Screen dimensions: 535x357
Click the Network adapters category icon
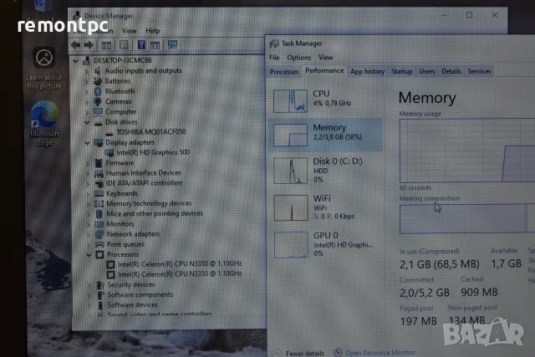click(99, 234)
